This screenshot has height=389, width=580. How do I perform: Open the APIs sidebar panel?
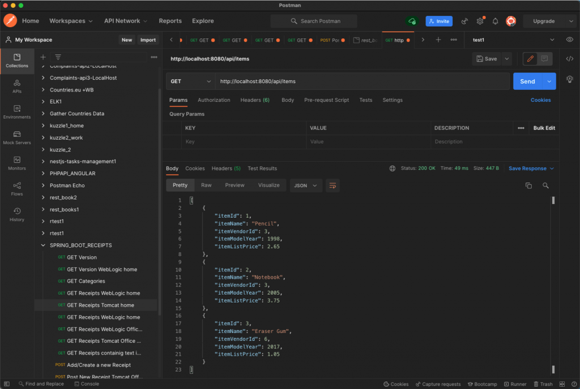click(17, 87)
